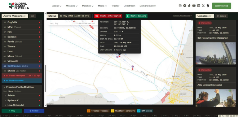Select the Shatila (Zio Faster) row

[x=22, y=71]
